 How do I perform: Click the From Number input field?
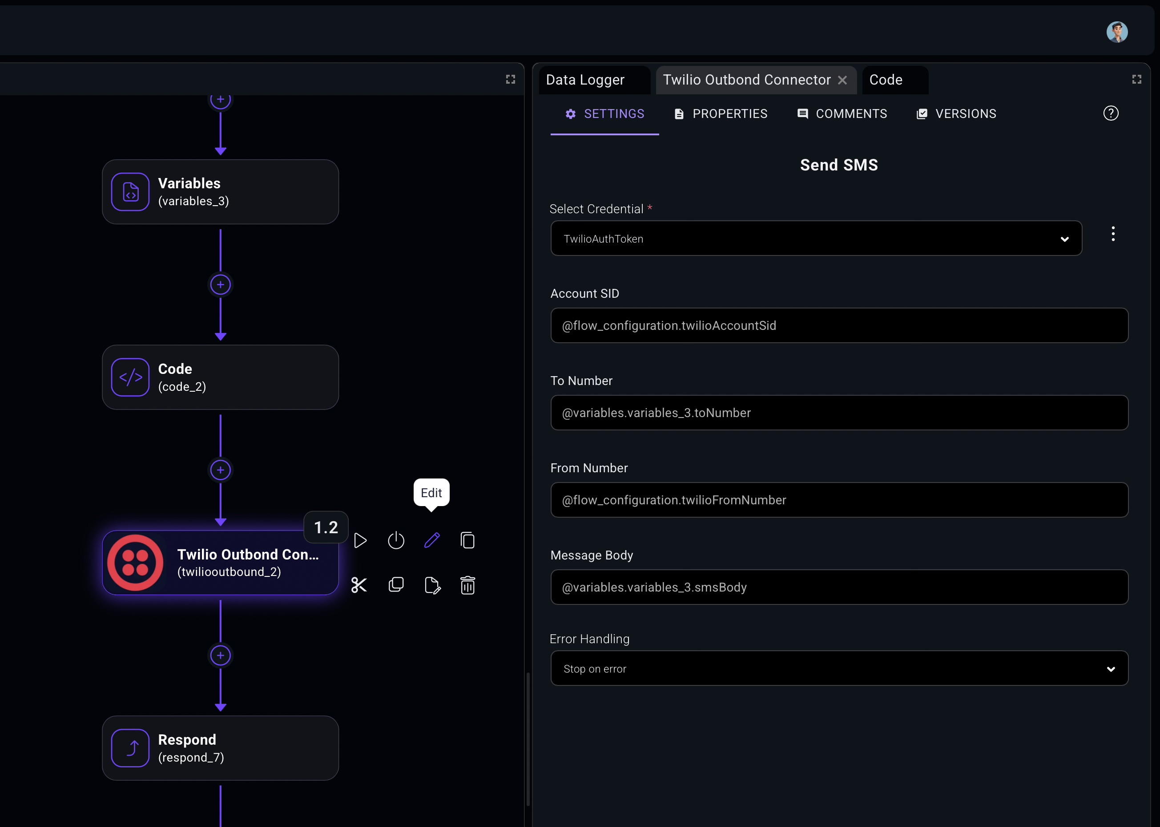click(x=839, y=499)
